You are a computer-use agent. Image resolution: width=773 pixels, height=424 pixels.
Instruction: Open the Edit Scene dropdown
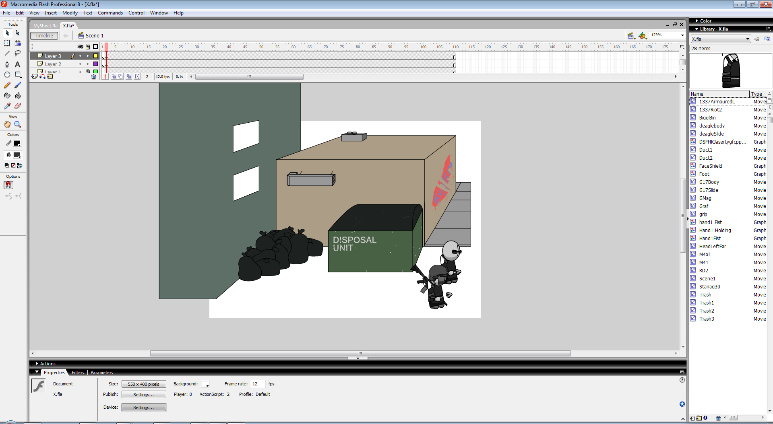coord(631,36)
